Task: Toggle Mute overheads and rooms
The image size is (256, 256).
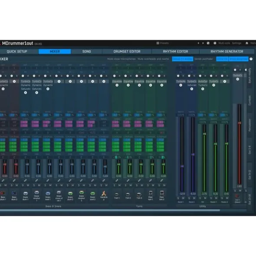Action: [x=153, y=59]
